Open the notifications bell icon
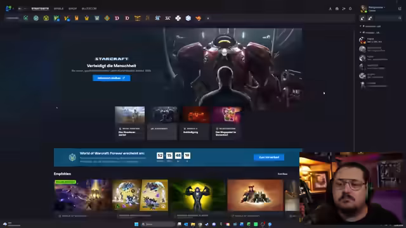Viewport: 406px width, 228px height. [x=350, y=8]
